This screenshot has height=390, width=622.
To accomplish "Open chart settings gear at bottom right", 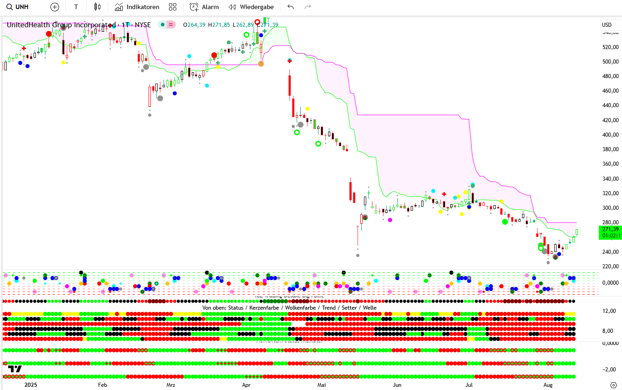I will (613, 385).
